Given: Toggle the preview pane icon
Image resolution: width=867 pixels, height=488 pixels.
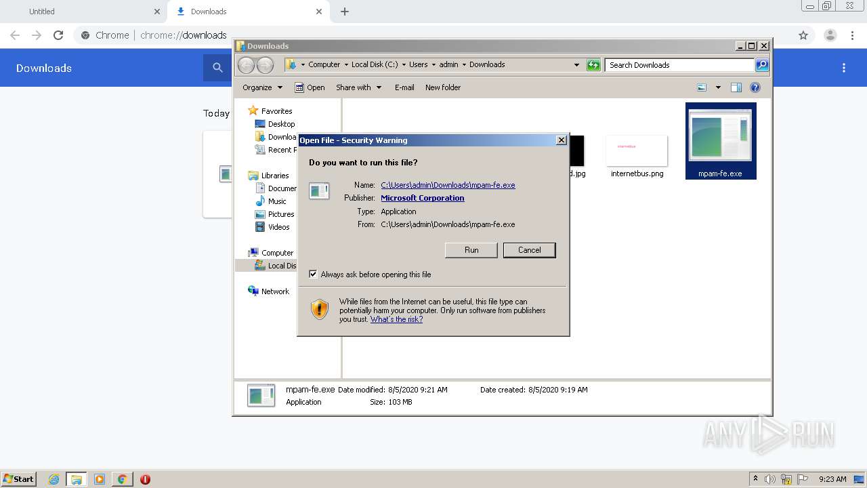Looking at the screenshot, I should pyautogui.click(x=736, y=87).
